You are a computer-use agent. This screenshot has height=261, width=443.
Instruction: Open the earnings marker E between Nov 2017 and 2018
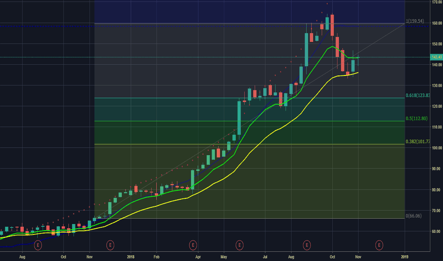pos(110,245)
